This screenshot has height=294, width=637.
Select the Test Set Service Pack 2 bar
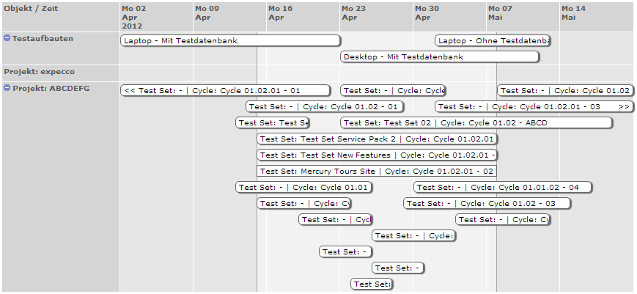pyautogui.click(x=378, y=139)
